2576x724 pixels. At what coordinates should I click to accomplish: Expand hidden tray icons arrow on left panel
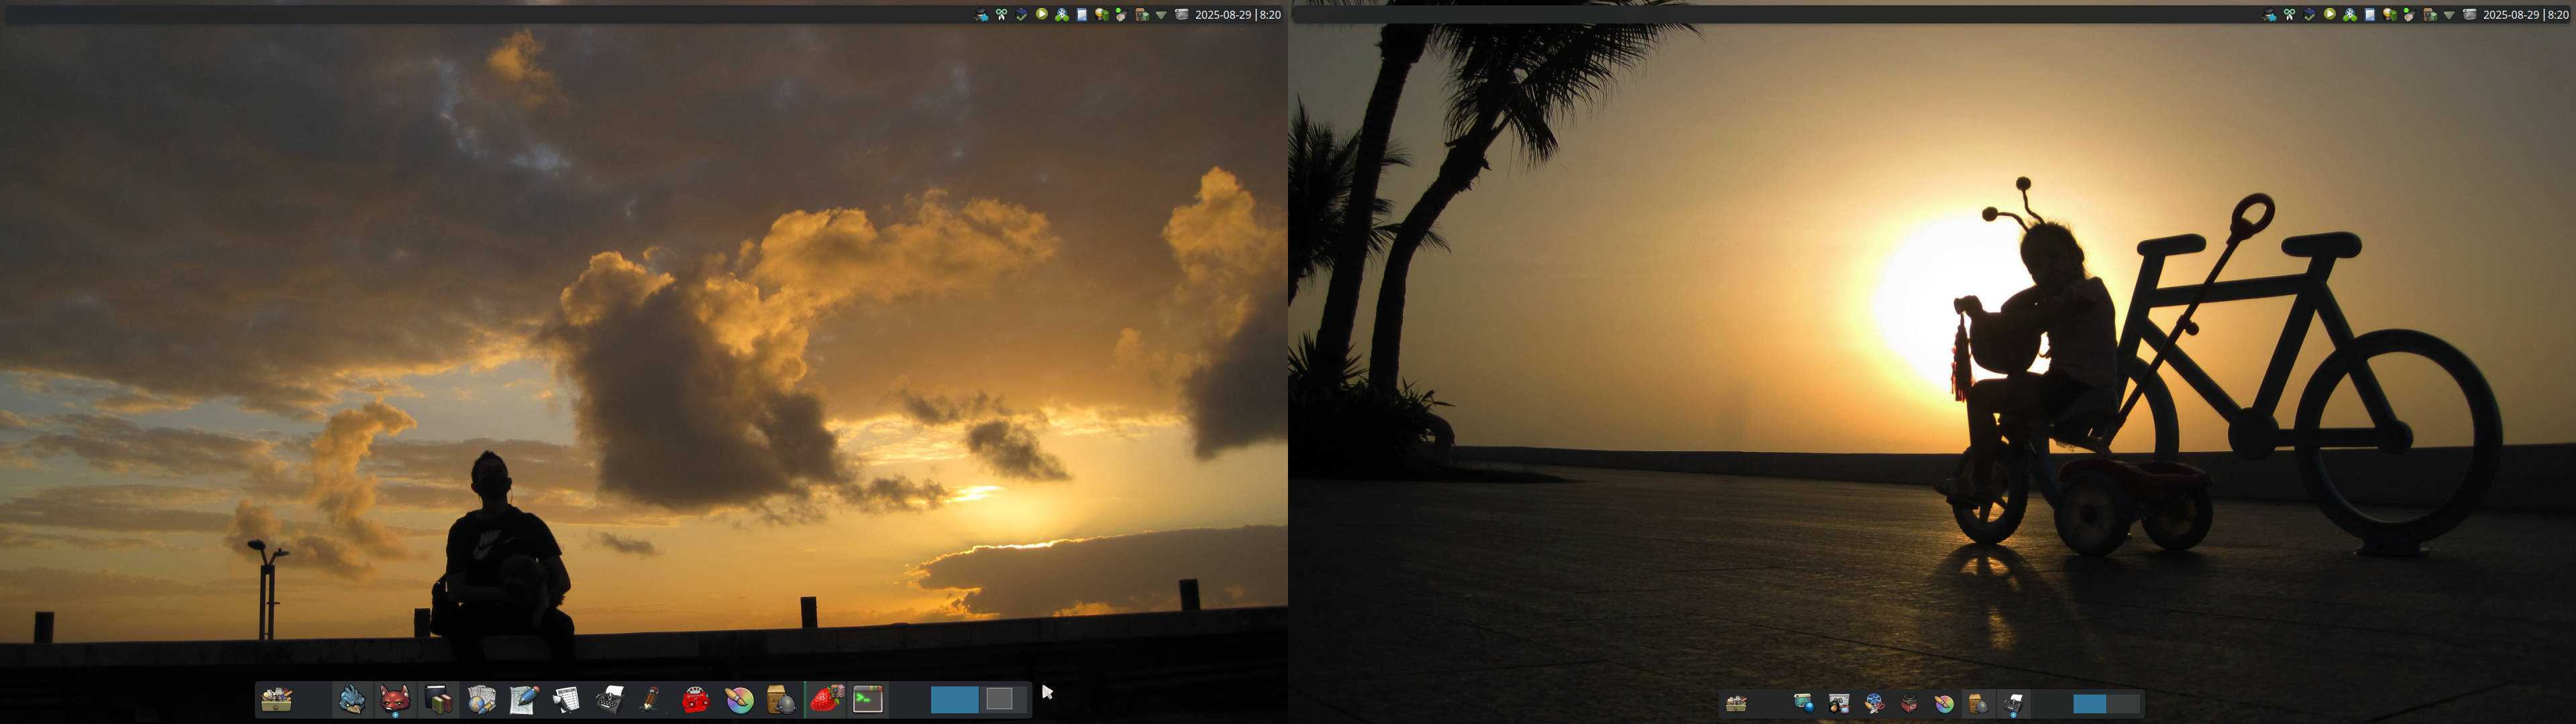pyautogui.click(x=1161, y=15)
